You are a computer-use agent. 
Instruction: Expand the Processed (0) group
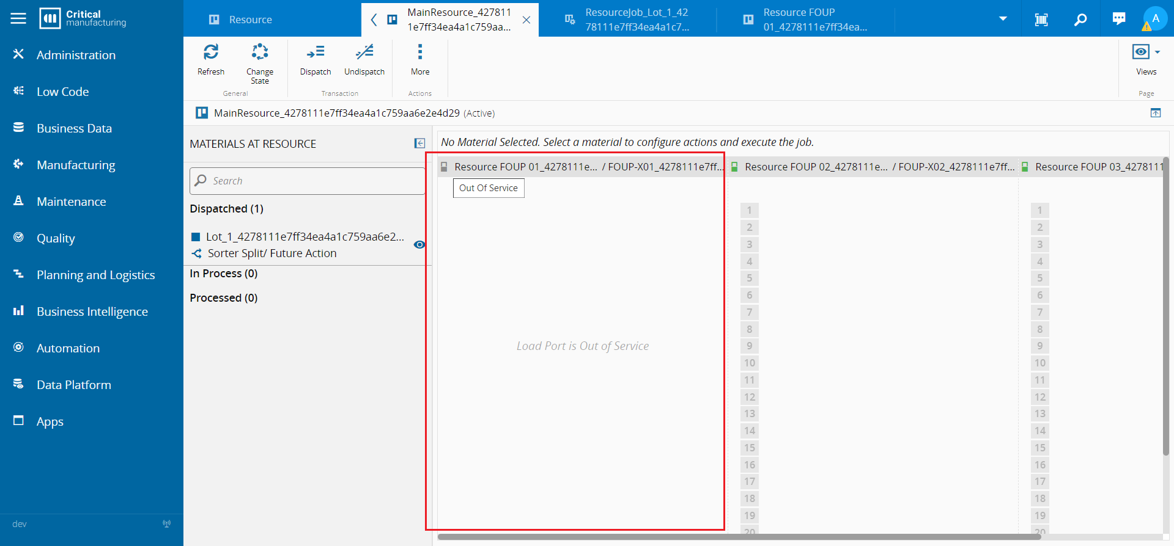(224, 298)
